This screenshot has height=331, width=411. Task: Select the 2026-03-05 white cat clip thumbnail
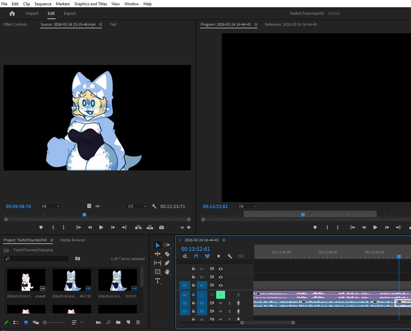(26, 280)
